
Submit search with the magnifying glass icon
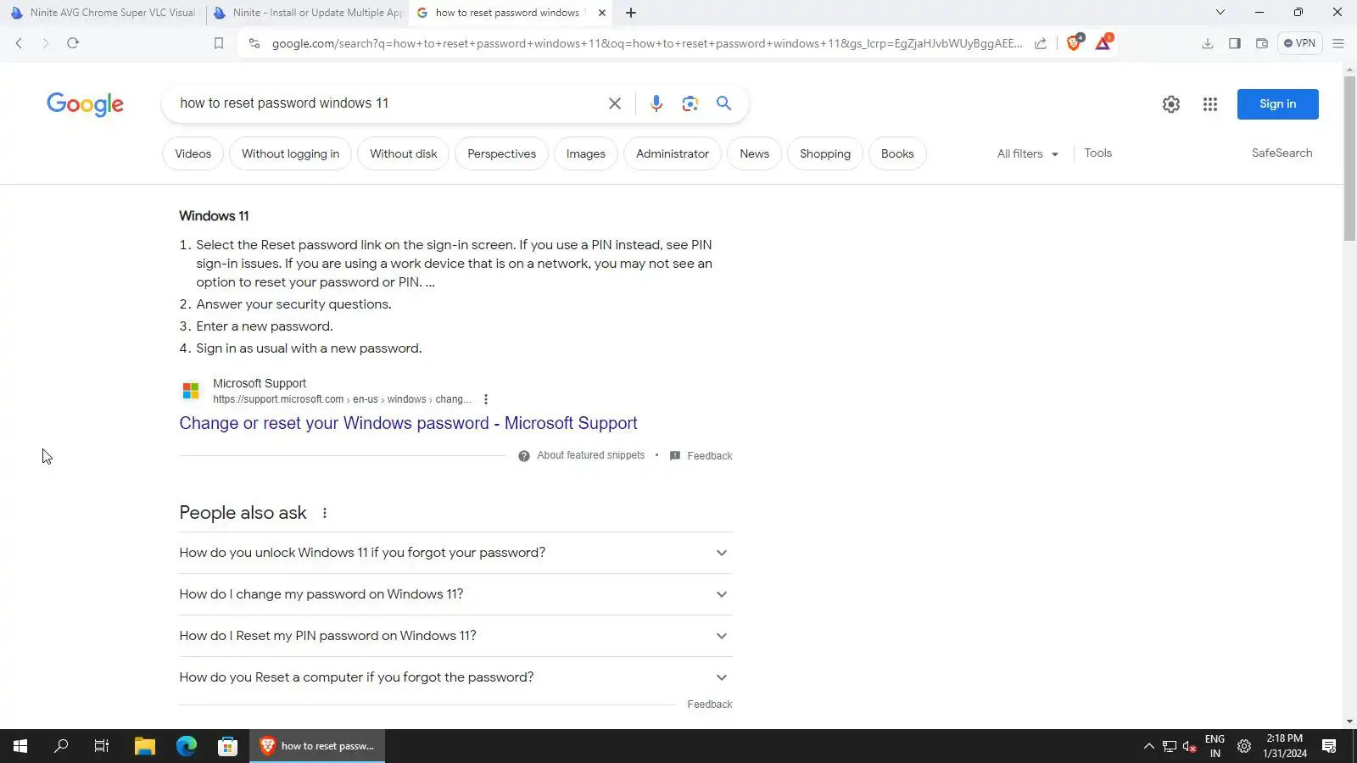pos(723,103)
